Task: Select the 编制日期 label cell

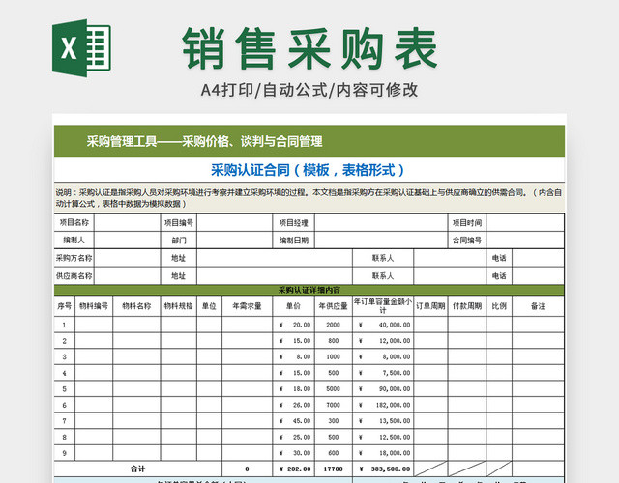Action: pos(293,240)
